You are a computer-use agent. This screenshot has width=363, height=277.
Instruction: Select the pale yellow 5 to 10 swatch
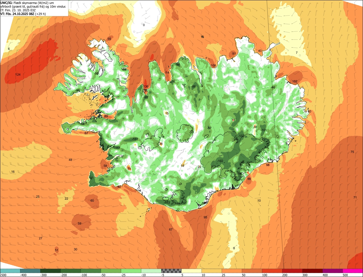[x=191, y=271]
